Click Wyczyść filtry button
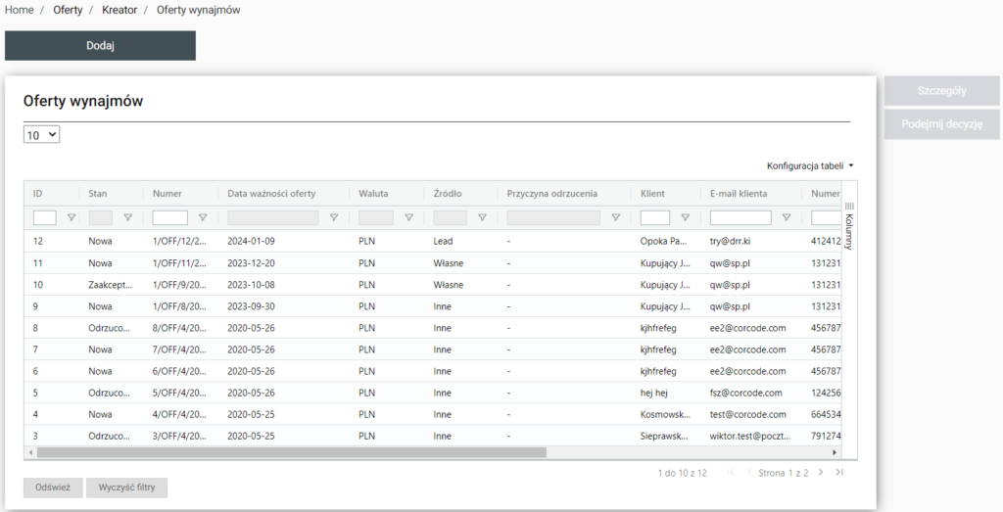The height and width of the screenshot is (512, 1003). click(127, 488)
